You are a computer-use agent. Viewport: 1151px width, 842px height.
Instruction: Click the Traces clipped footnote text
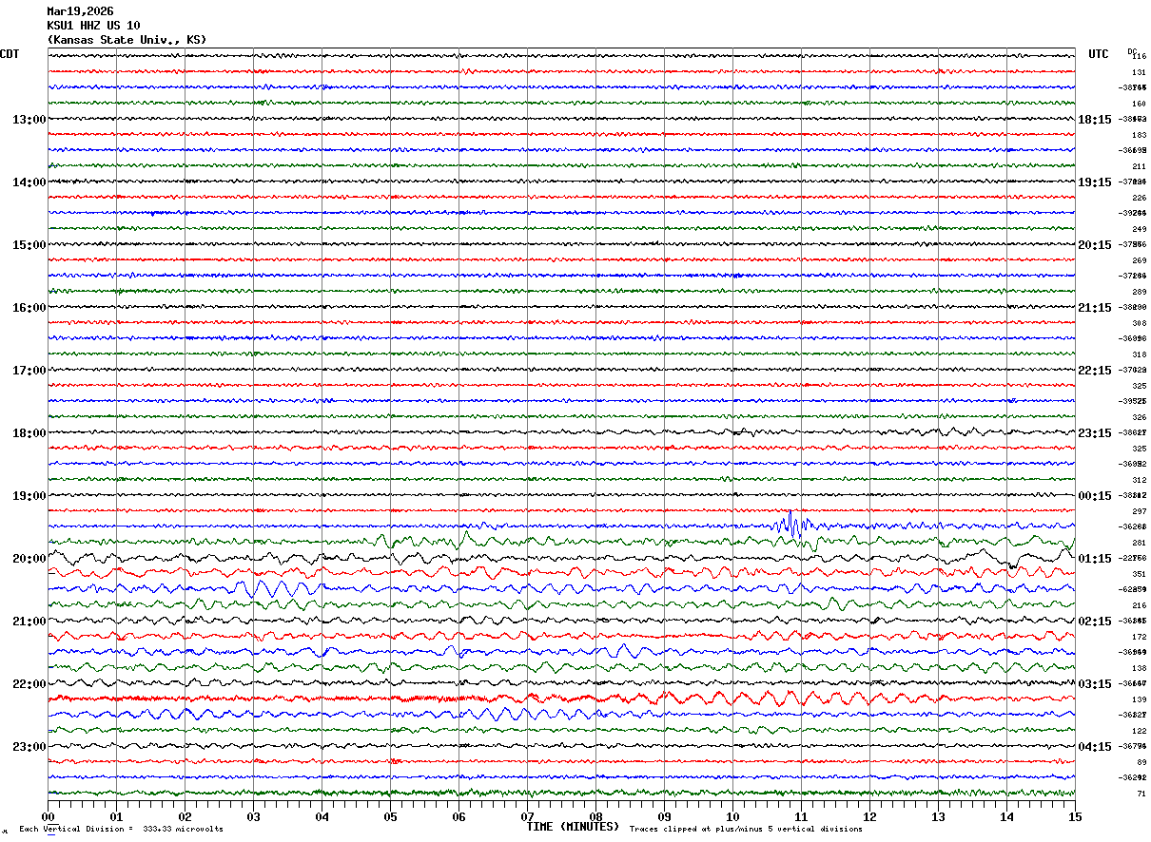click(746, 830)
